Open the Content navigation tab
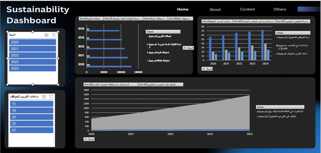Screen dimensions: 321x153 point(247,9)
